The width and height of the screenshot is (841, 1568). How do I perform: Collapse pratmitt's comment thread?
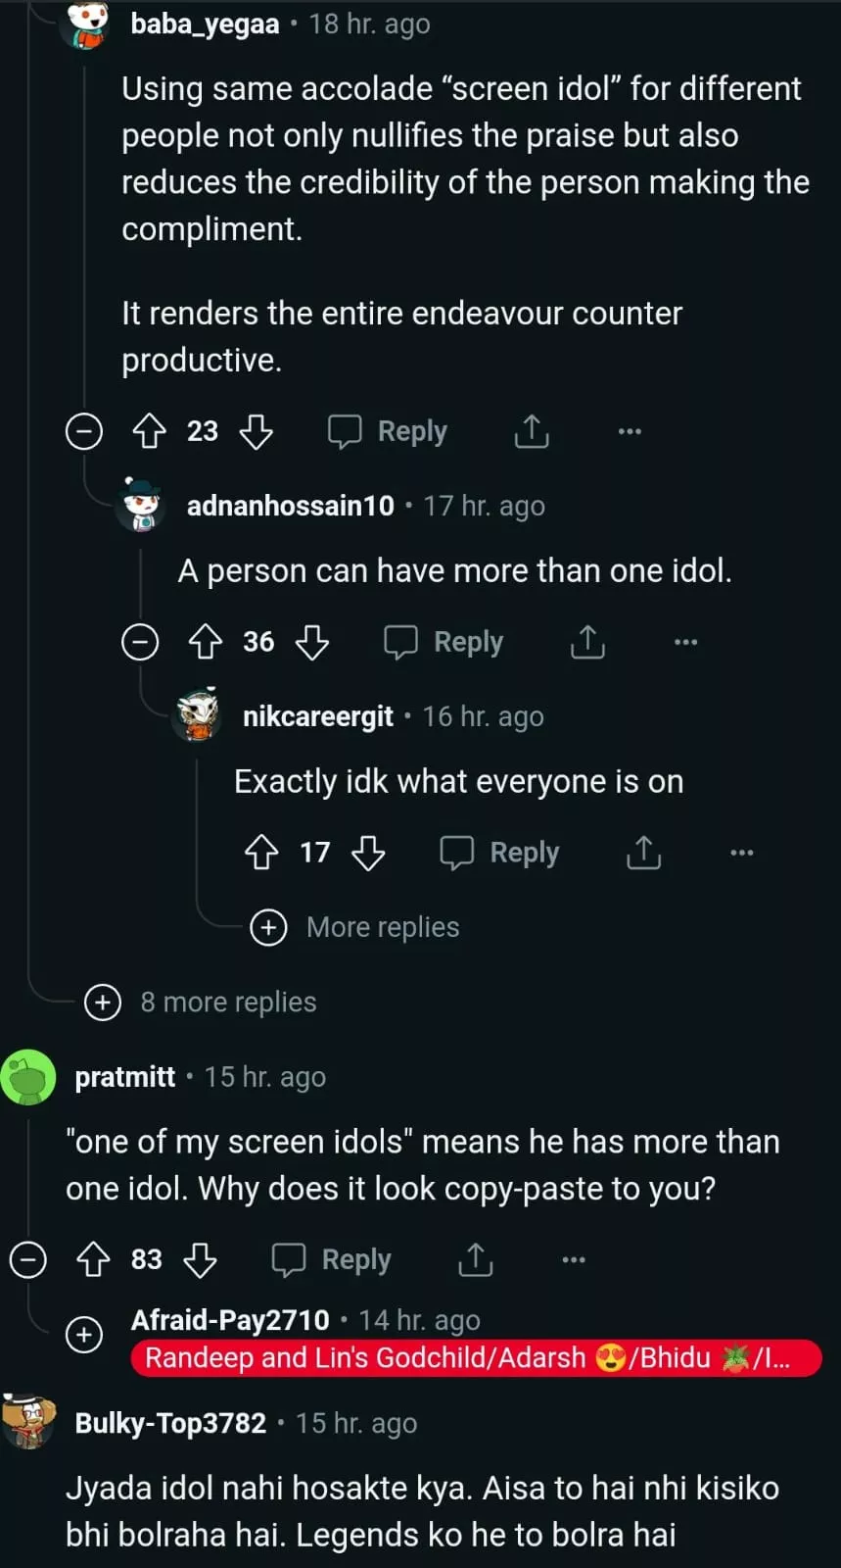(x=27, y=1259)
